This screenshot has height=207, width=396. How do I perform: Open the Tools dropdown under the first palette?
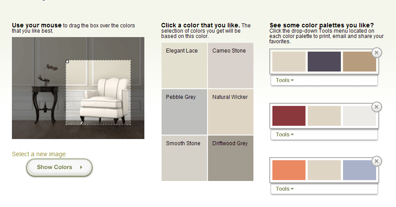tap(285, 80)
